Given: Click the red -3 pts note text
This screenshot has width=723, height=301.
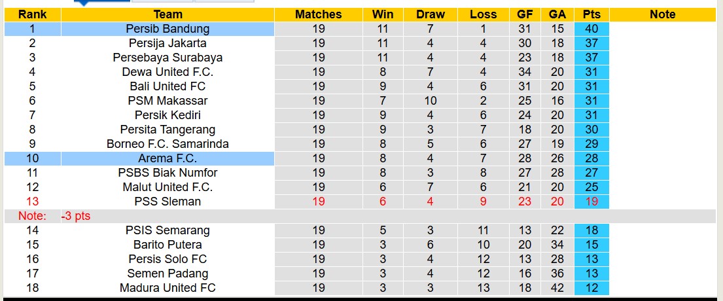Looking at the screenshot, I should pyautogui.click(x=76, y=216).
